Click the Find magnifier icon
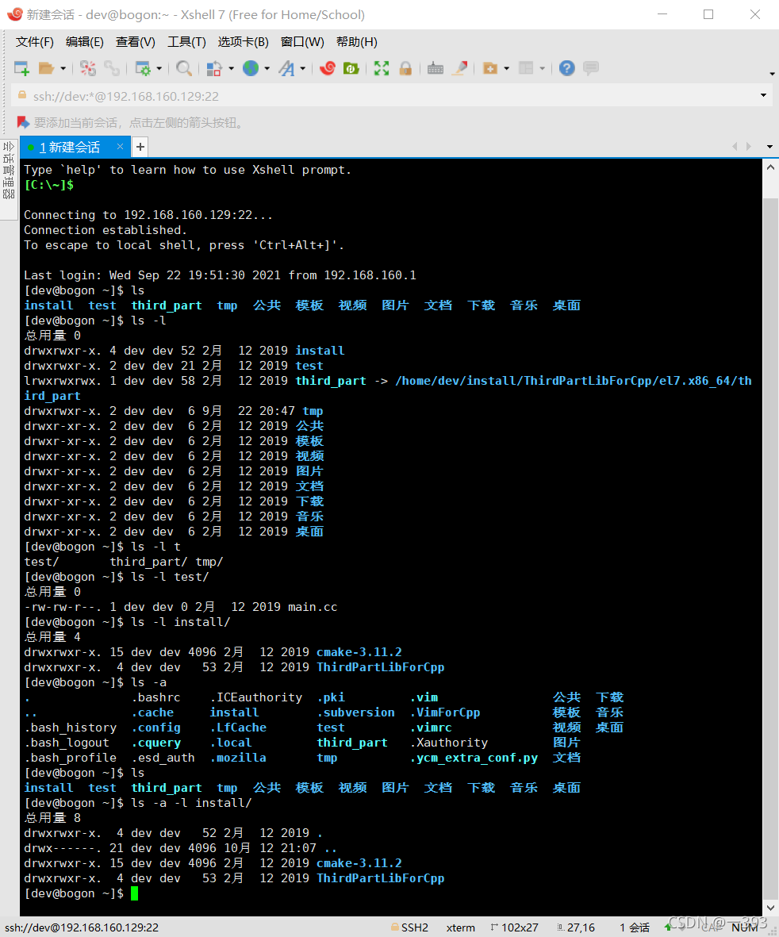Screen dimensions: 779x937 click(x=184, y=68)
